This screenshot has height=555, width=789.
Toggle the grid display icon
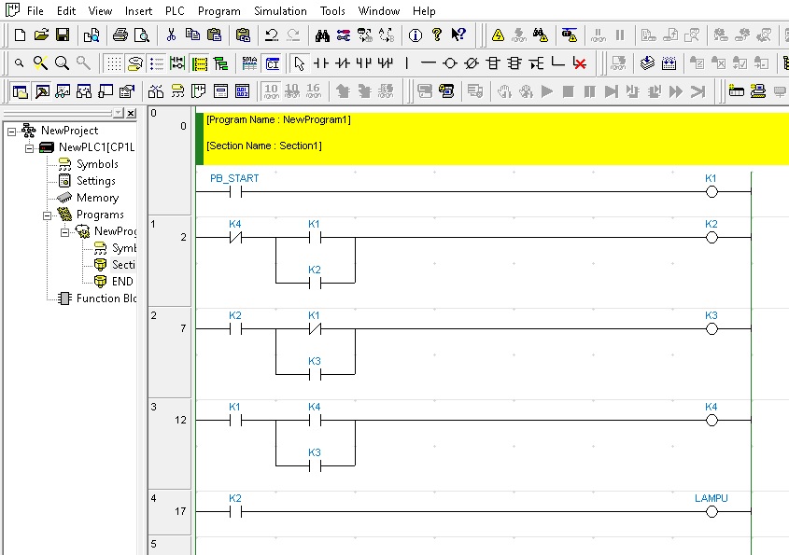click(x=114, y=63)
